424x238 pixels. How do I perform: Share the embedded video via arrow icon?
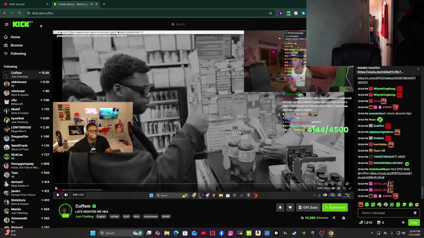[347, 184]
